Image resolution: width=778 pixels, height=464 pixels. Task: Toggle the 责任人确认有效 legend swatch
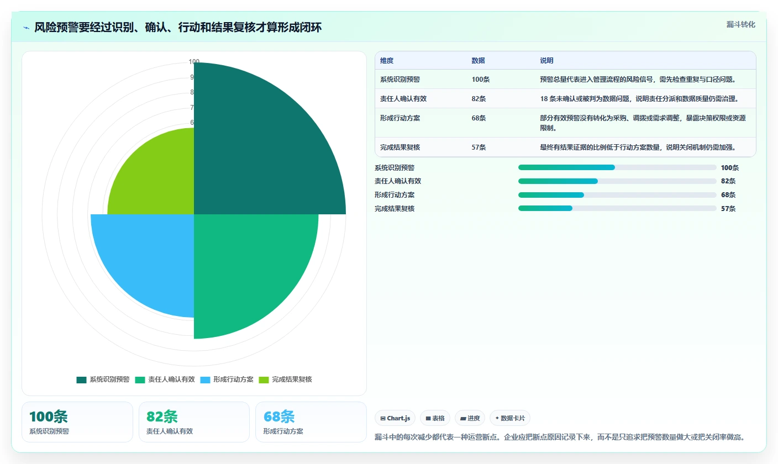point(140,379)
